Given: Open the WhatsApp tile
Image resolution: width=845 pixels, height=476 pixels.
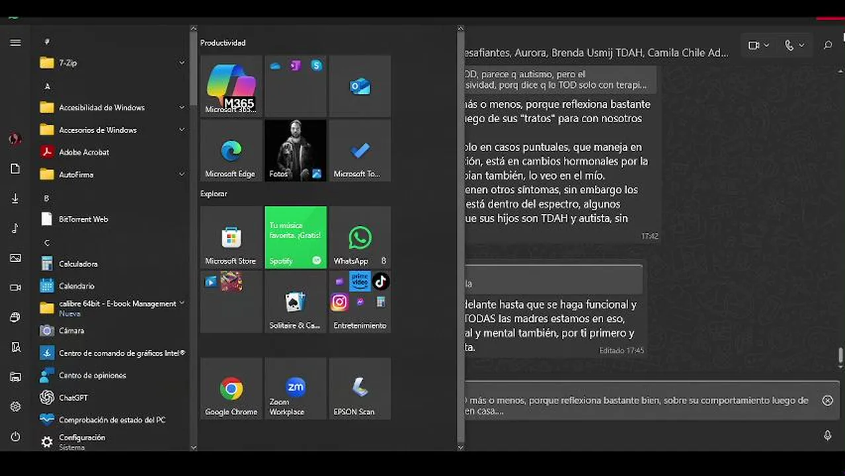Looking at the screenshot, I should pyautogui.click(x=360, y=237).
